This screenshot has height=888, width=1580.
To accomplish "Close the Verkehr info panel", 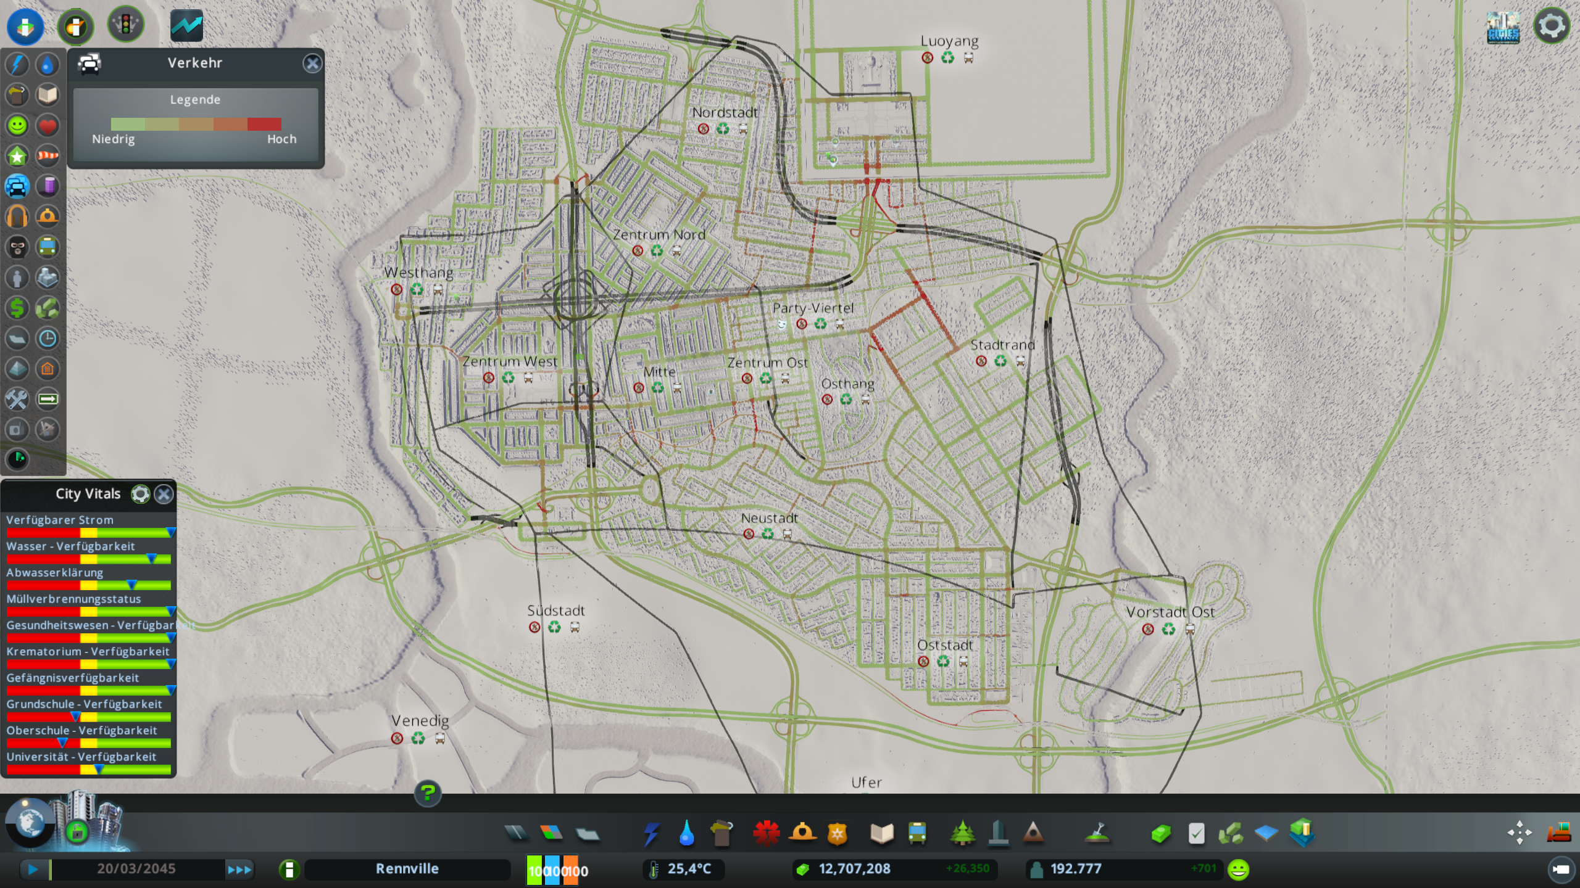I will pyautogui.click(x=312, y=63).
